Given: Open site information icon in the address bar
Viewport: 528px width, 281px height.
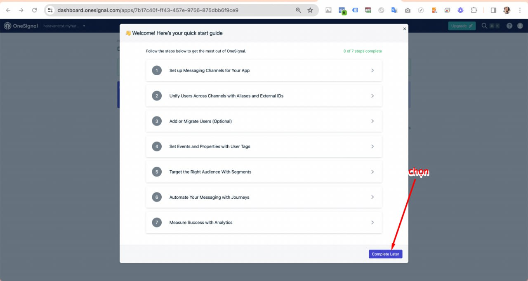Looking at the screenshot, I should click(x=50, y=10).
